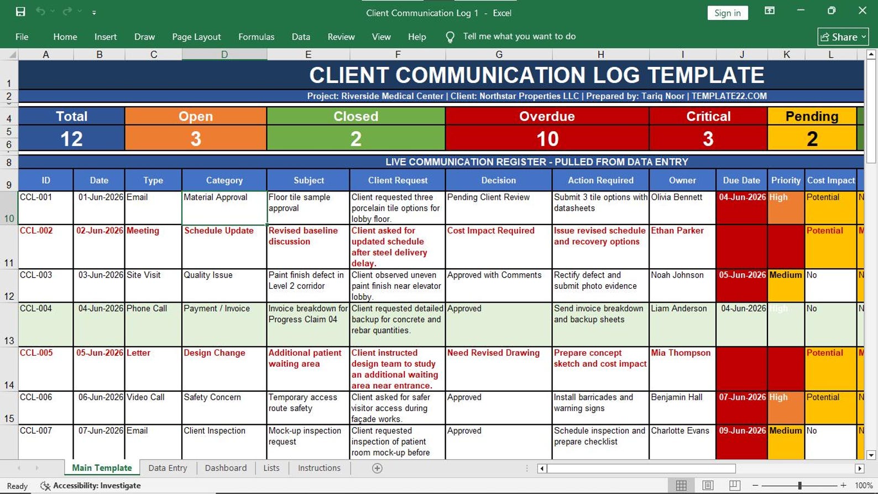Click the zoom out minus icon
This screenshot has width=878, height=494.
(x=756, y=485)
